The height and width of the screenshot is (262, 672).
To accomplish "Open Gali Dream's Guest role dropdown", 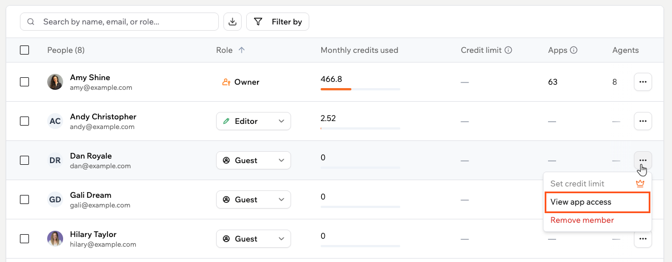I will coord(254,199).
